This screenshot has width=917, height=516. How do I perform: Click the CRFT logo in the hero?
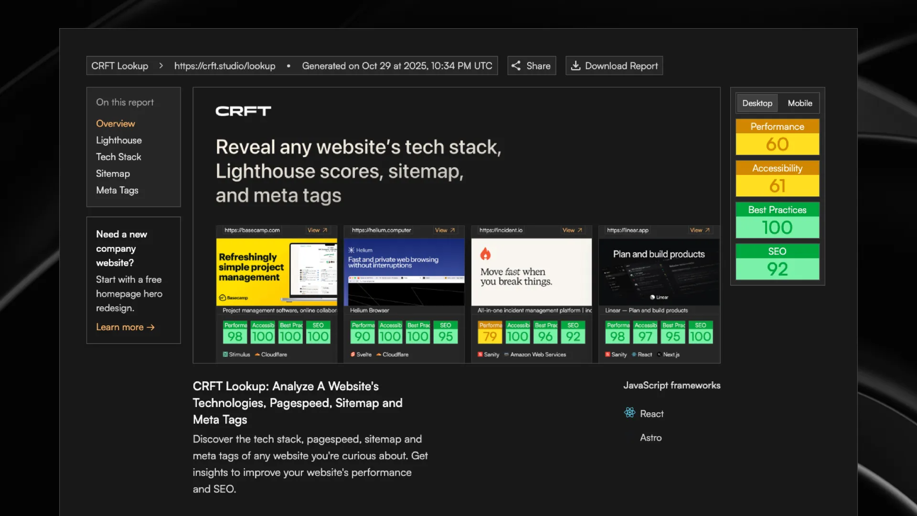pyautogui.click(x=243, y=111)
